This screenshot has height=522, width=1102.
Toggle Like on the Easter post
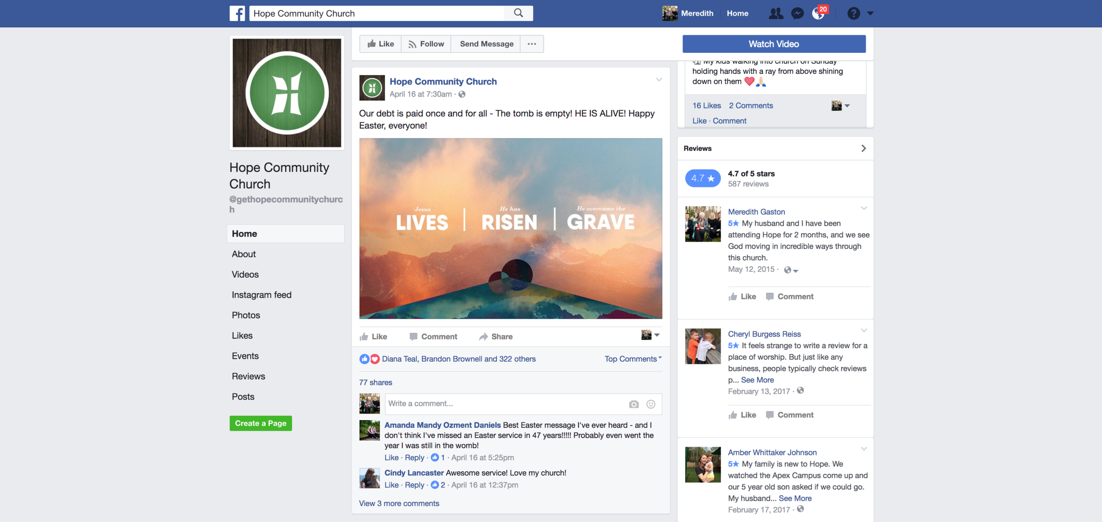pyautogui.click(x=373, y=336)
